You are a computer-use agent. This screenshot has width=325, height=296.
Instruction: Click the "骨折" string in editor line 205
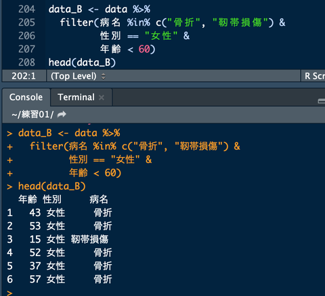tap(183, 22)
